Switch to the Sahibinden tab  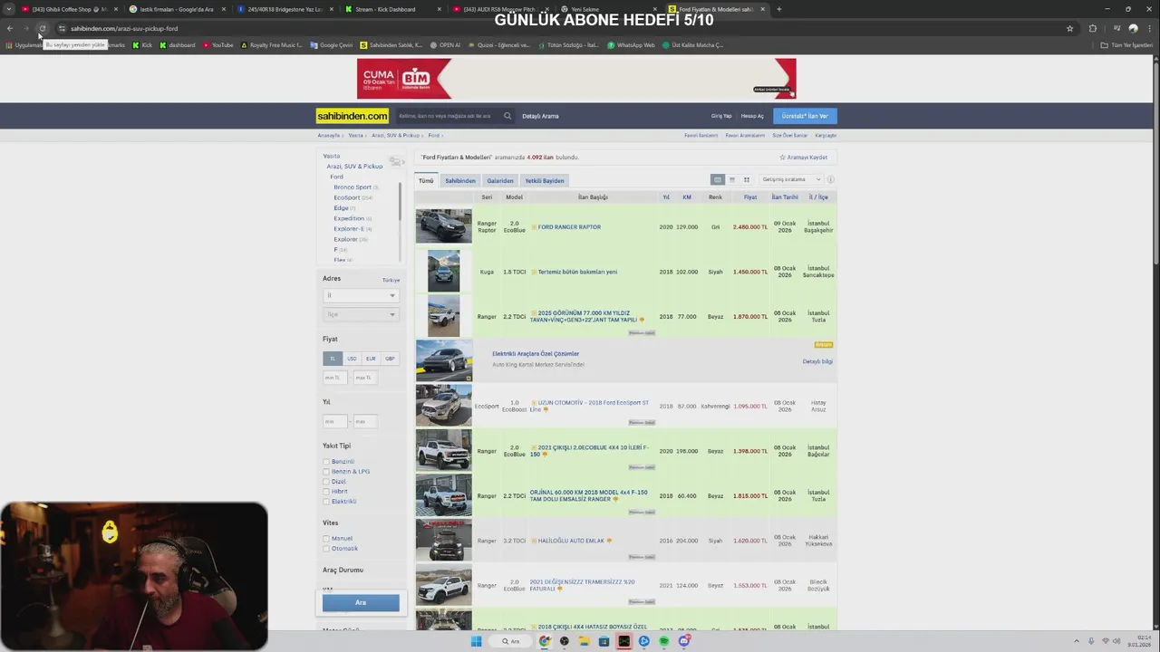click(x=460, y=180)
